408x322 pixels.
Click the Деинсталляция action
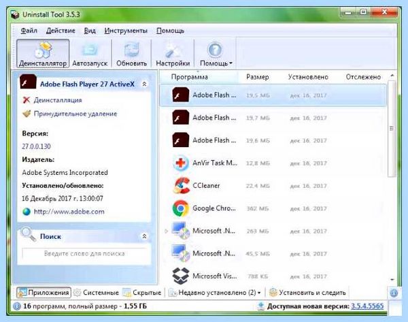(58, 100)
